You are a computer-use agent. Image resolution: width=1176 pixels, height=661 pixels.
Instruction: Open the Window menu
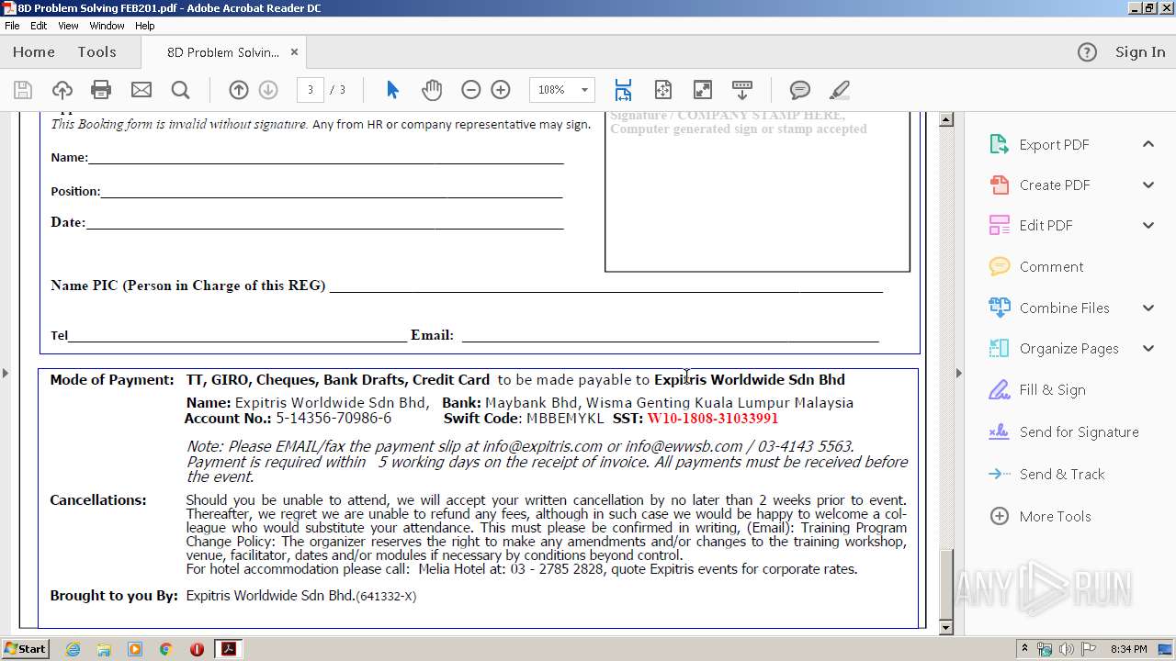coord(107,26)
